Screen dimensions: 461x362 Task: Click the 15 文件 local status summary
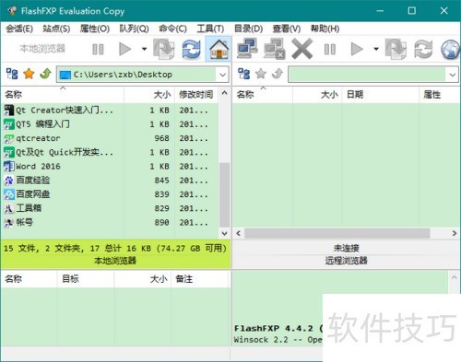(115, 248)
